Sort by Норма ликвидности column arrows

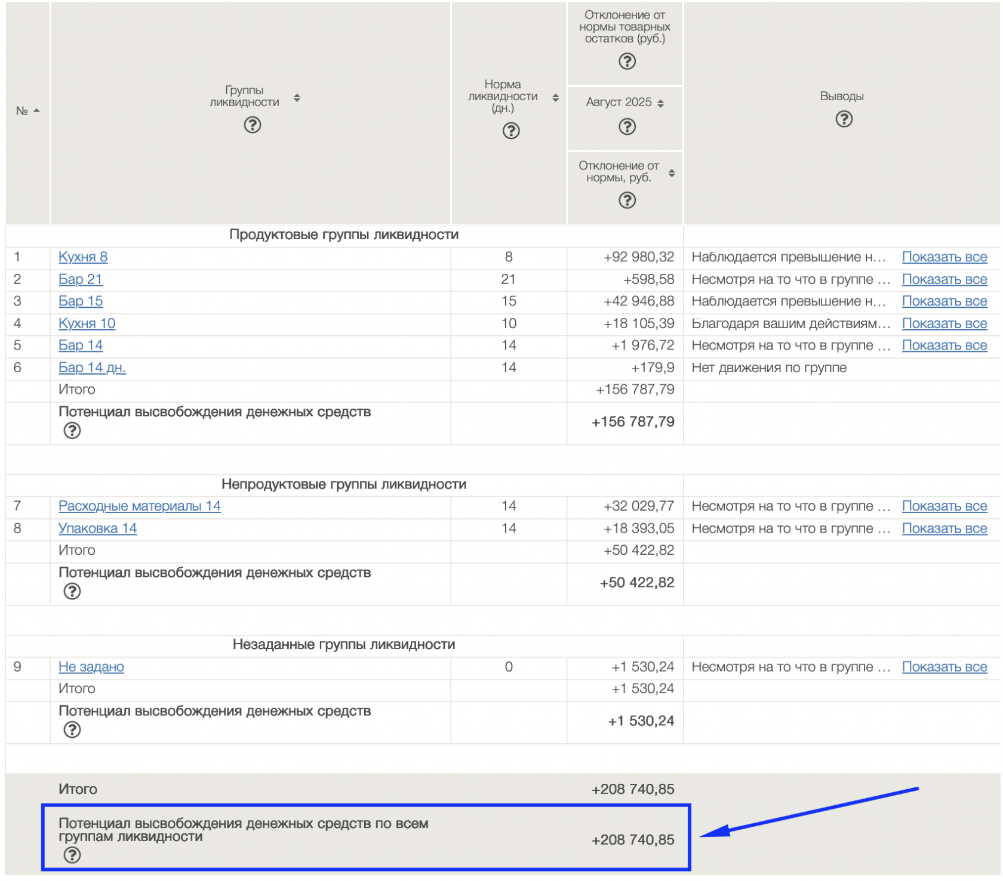556,98
